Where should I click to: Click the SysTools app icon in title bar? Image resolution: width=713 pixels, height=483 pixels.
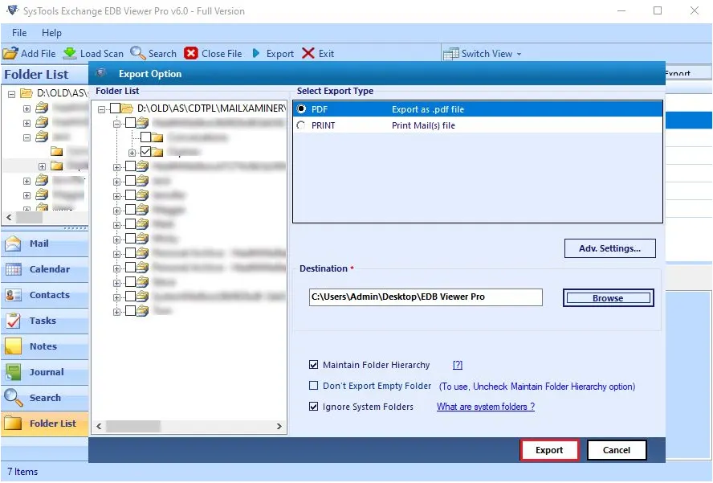(12, 10)
